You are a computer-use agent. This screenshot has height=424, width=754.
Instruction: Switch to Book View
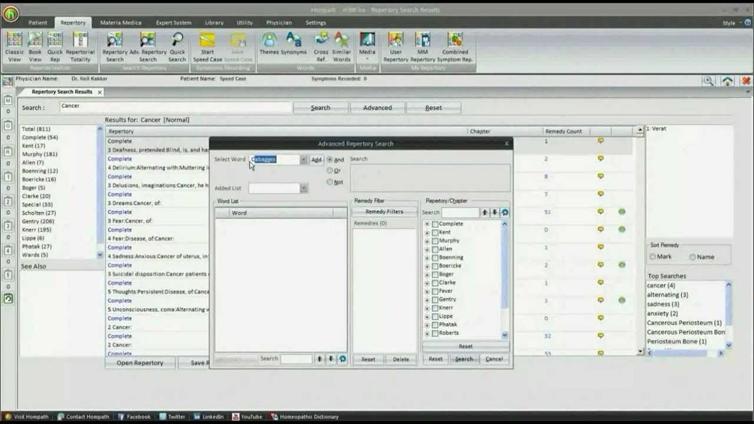coord(35,47)
